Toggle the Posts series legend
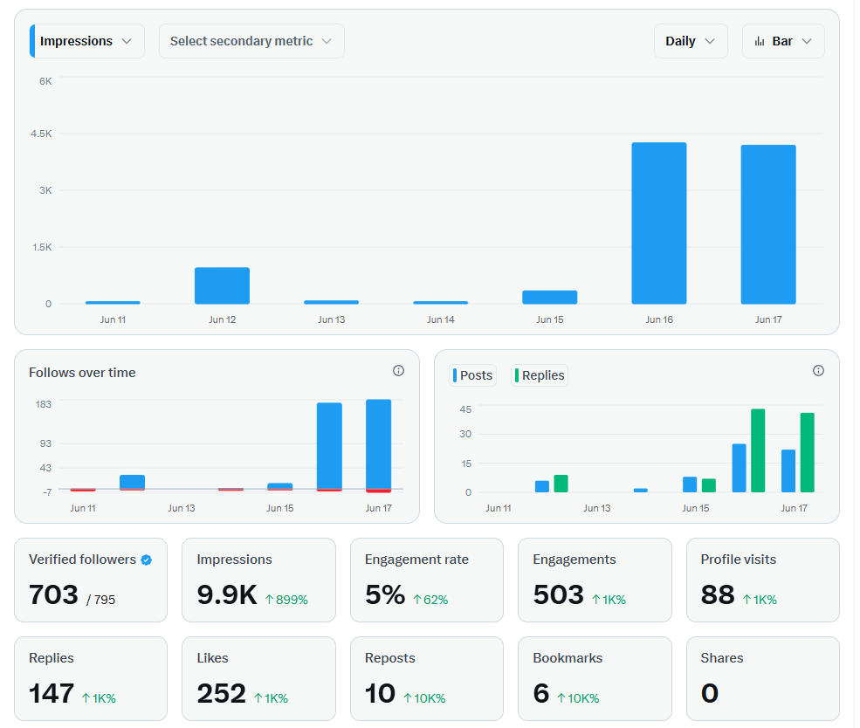Image resolution: width=860 pixels, height=728 pixels. (472, 375)
